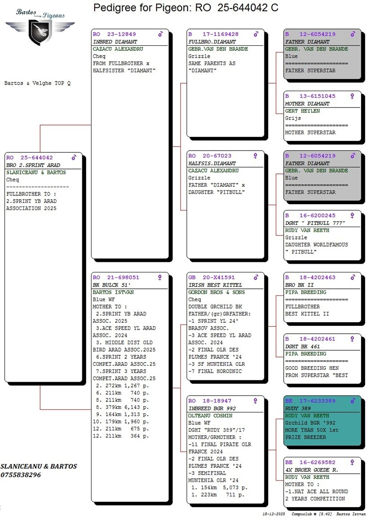This screenshot has width=366, height=526.
Task: Click ring number B 18-4202463
Action: 310,277
